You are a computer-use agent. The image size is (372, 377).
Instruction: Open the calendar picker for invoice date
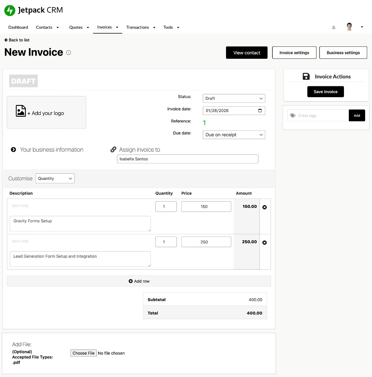click(x=260, y=110)
